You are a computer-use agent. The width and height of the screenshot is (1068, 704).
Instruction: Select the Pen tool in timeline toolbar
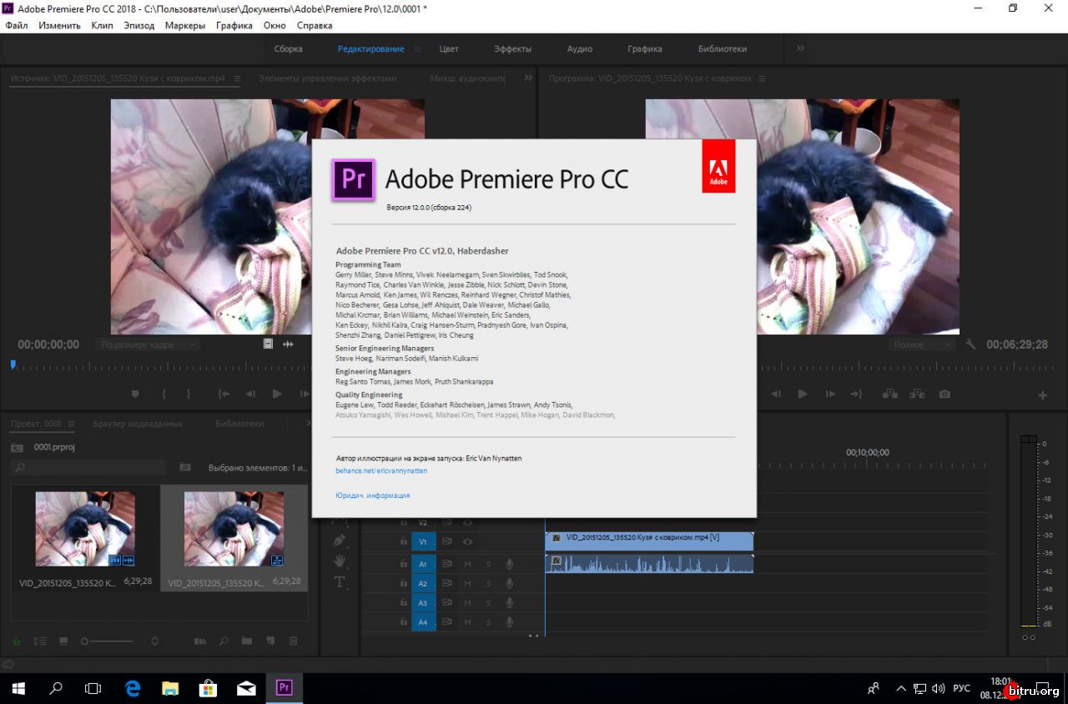coord(340,541)
